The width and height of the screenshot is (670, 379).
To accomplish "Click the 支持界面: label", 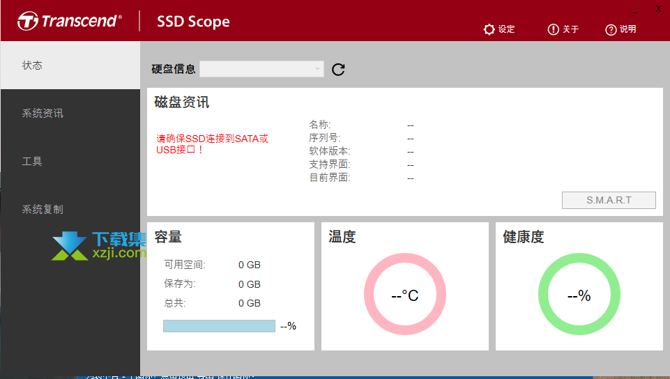I will 330,164.
